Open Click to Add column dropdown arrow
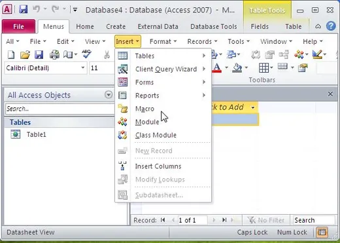340x243 pixels. (253, 107)
